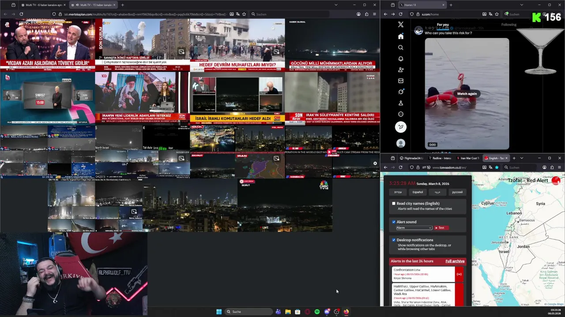
Task: Open the Alarm sound dropdown
Action: (414, 228)
